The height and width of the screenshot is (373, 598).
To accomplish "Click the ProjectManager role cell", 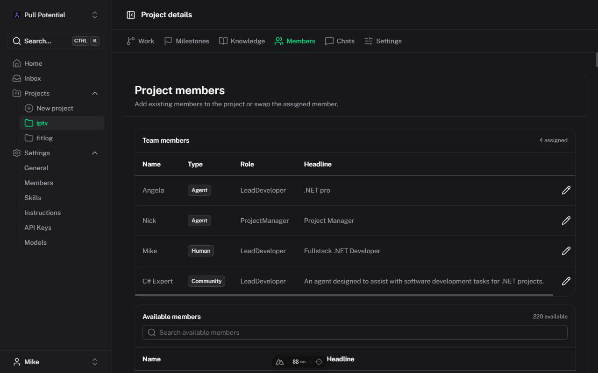I will (265, 221).
